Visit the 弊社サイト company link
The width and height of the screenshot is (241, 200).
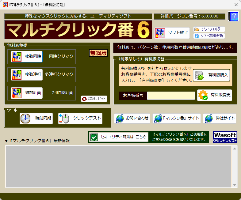(x=220, y=119)
